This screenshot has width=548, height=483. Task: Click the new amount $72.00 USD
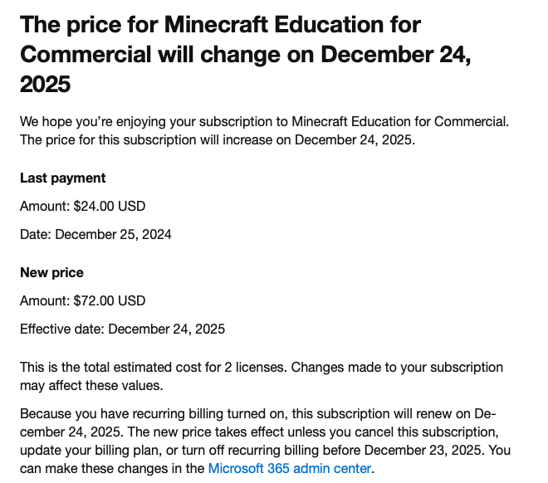pos(110,300)
